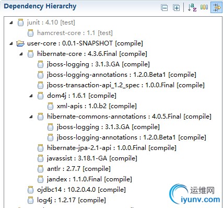Collapse the junit : 4.10 node
The width and height of the screenshot is (223, 208).
click(x=11, y=22)
